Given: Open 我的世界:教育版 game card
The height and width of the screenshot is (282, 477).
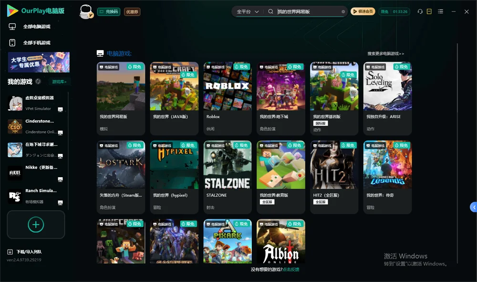Looking at the screenshot, I should (x=281, y=177).
